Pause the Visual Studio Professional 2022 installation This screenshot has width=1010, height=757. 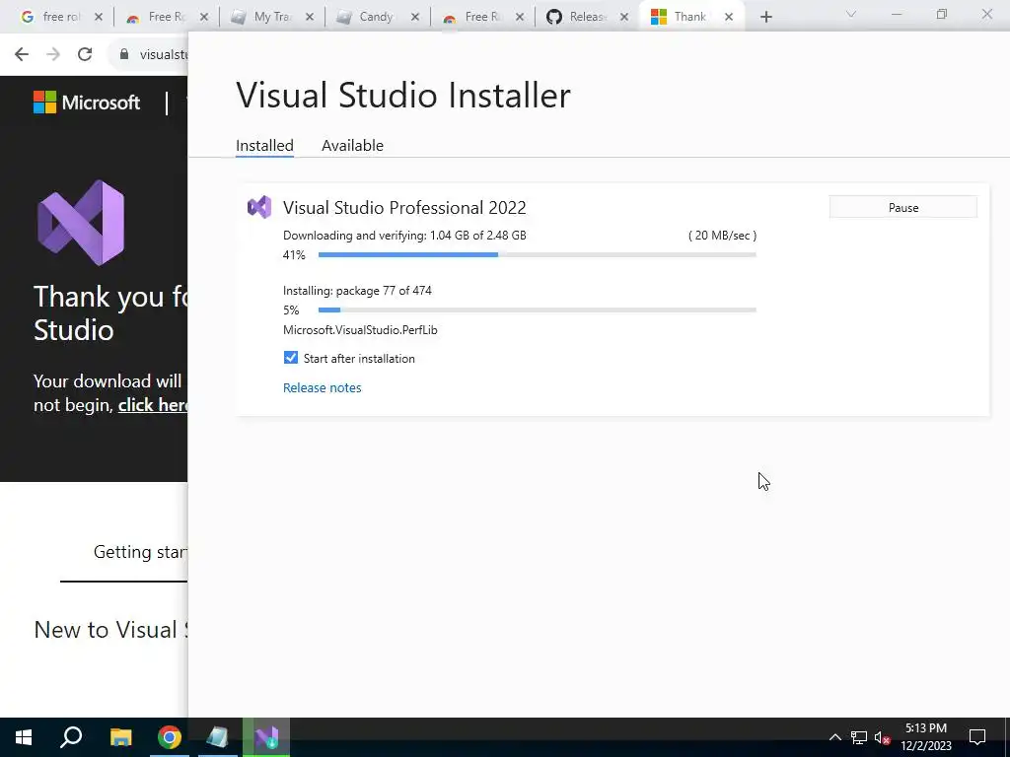902,207
